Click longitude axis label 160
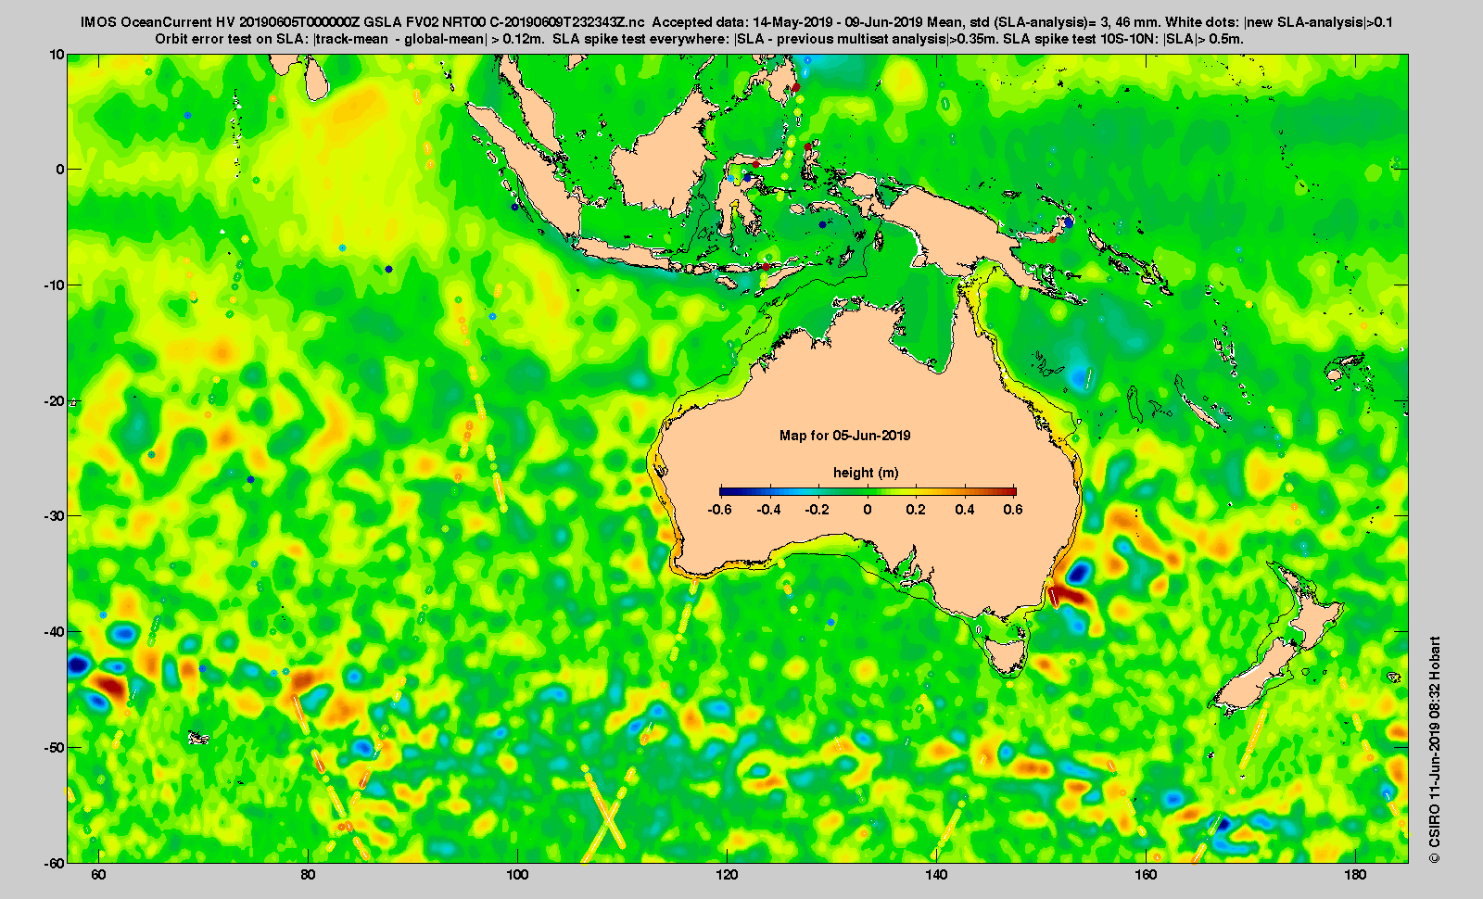Screen dimensions: 1483x899 coord(1146,875)
